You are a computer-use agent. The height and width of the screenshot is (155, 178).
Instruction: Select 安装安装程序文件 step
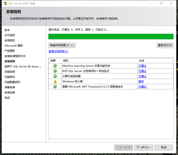coord(15,56)
